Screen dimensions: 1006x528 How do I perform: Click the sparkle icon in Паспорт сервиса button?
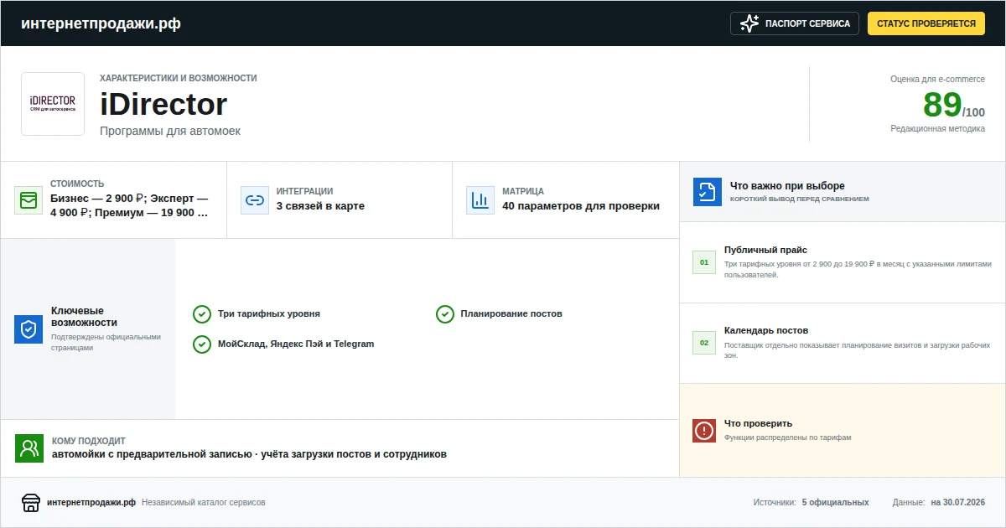point(749,23)
